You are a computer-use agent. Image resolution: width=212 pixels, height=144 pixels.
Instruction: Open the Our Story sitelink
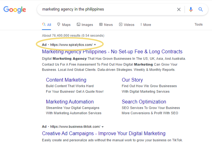pyautogui.click(x=132, y=80)
